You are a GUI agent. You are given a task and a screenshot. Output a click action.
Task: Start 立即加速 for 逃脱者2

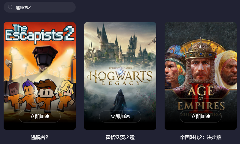[x=40, y=117]
